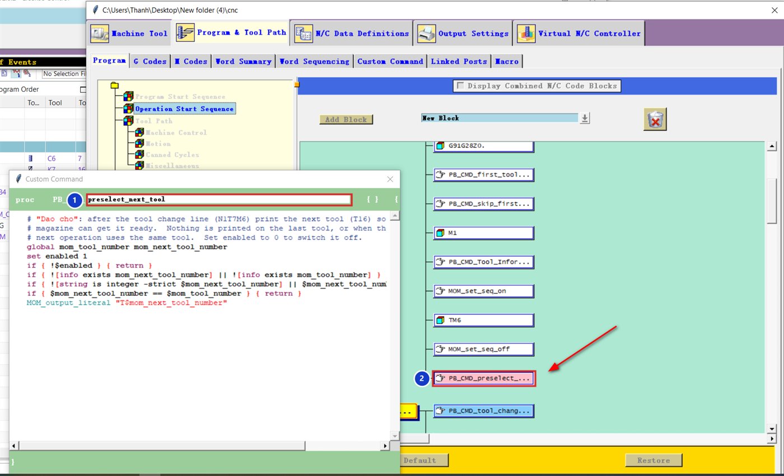Enable Display Combined N/C Code Blocks

click(x=461, y=86)
